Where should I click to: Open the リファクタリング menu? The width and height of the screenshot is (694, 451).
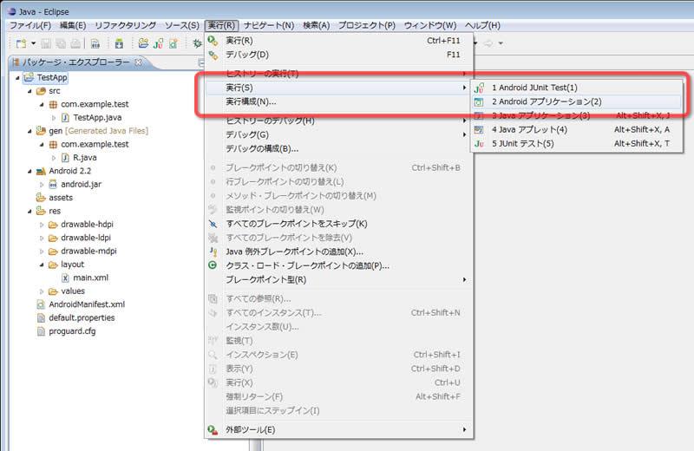coord(126,25)
